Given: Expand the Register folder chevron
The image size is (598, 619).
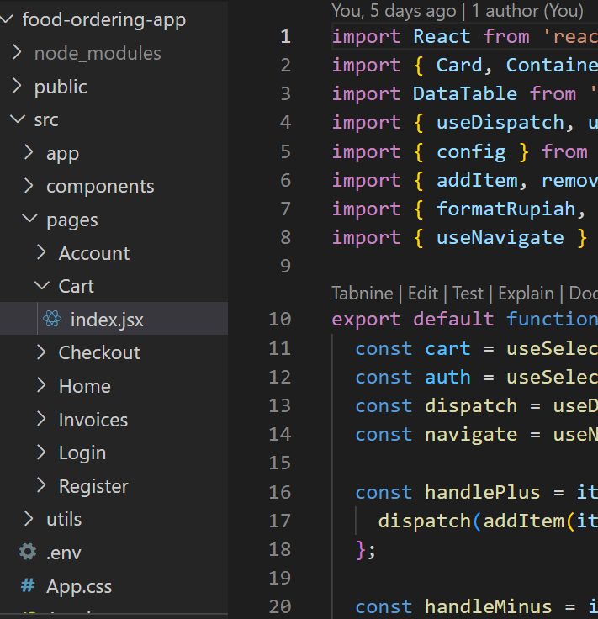Looking at the screenshot, I should pos(41,485).
